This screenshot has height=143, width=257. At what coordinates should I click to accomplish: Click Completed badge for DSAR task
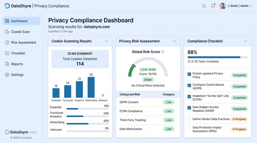pyautogui.click(x=240, y=109)
